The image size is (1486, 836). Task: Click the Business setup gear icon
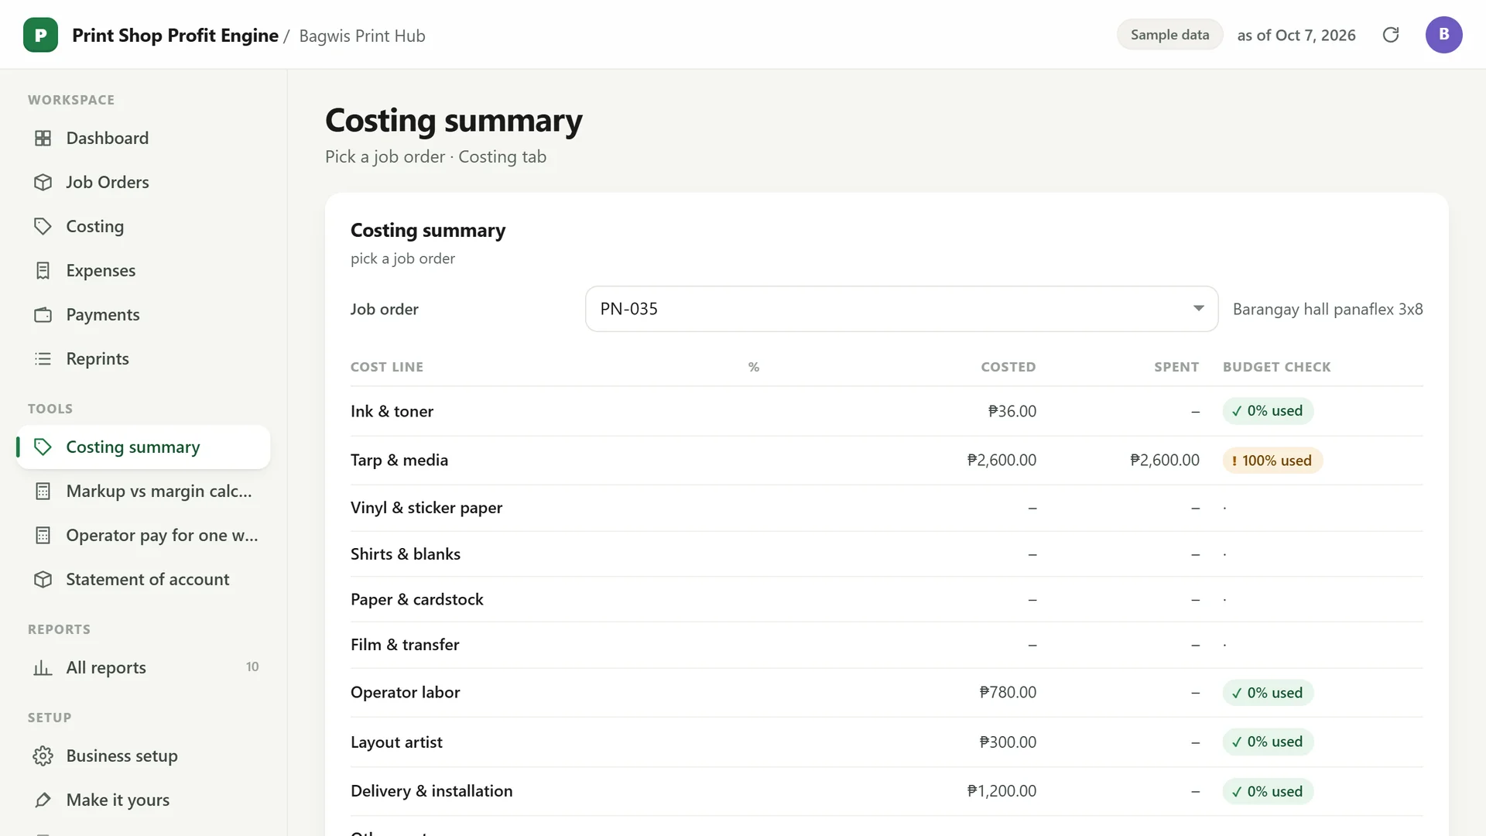(43, 755)
